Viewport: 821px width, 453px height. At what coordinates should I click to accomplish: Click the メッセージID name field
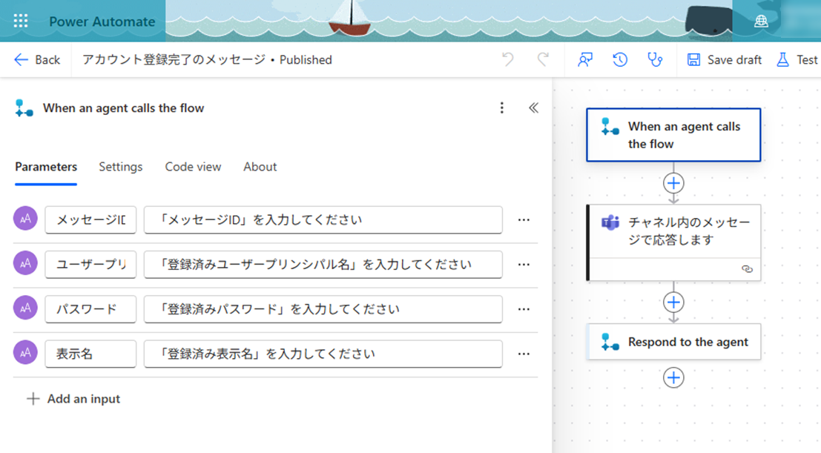(x=90, y=220)
